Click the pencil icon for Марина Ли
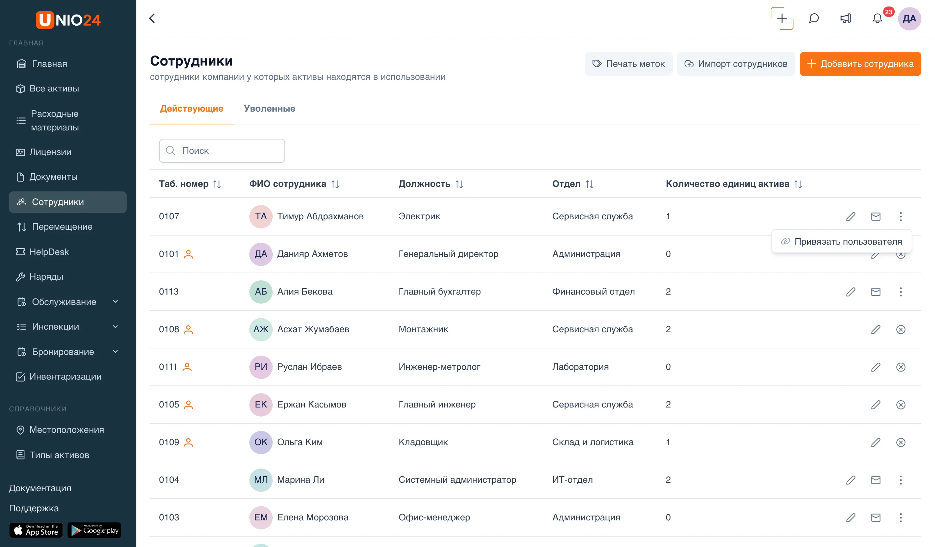 pos(851,480)
